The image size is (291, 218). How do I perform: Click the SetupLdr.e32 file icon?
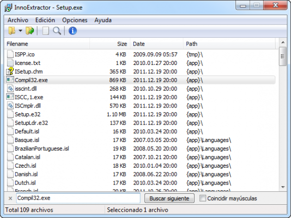click(x=10, y=123)
